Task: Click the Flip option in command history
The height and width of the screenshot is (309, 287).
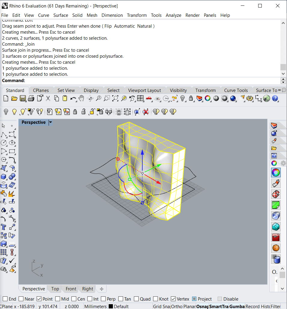Action: pos(108,26)
